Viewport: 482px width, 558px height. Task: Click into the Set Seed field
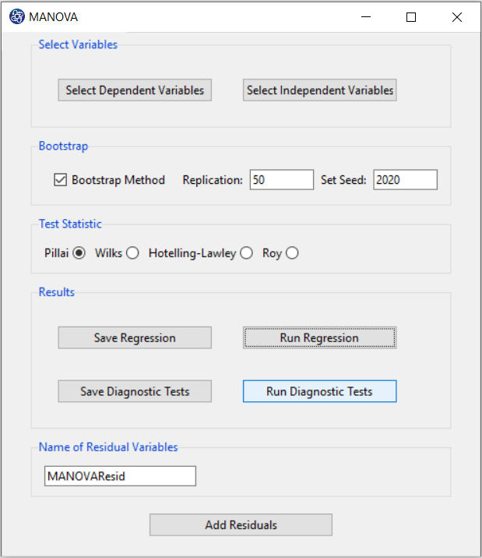(x=405, y=180)
